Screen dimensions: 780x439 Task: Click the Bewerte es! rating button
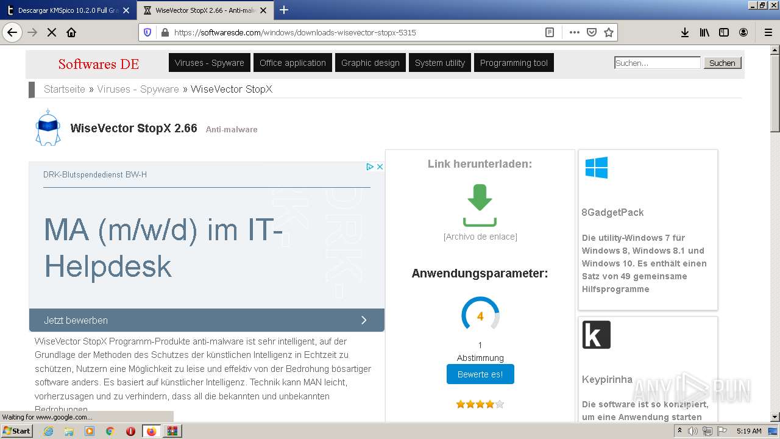pyautogui.click(x=480, y=374)
